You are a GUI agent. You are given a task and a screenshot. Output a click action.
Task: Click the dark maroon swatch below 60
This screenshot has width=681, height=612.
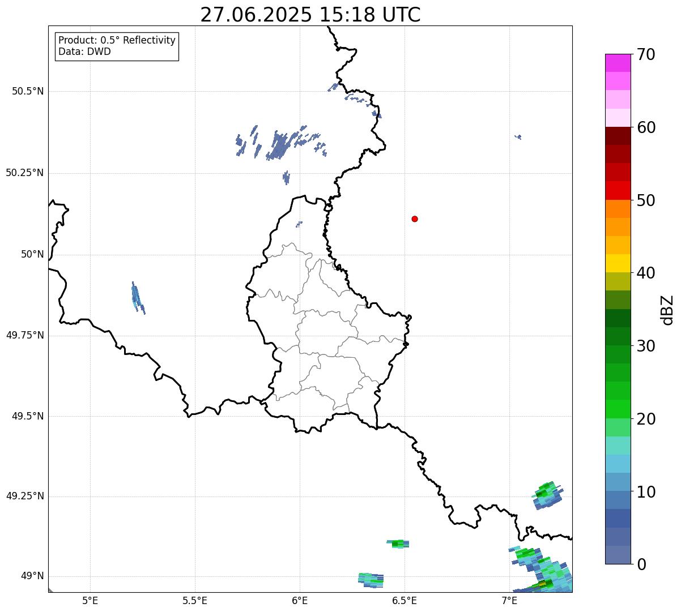[618, 136]
